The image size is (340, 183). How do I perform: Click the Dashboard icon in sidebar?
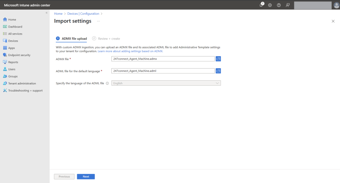tap(5, 26)
